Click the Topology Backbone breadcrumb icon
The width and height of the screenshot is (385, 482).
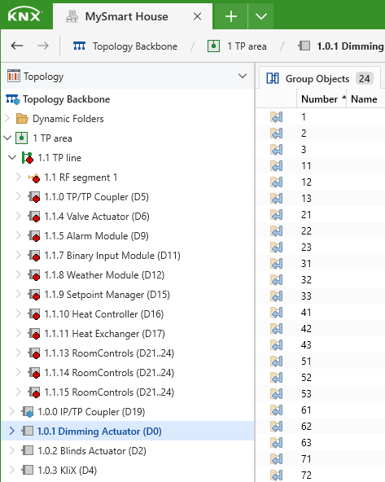click(79, 46)
